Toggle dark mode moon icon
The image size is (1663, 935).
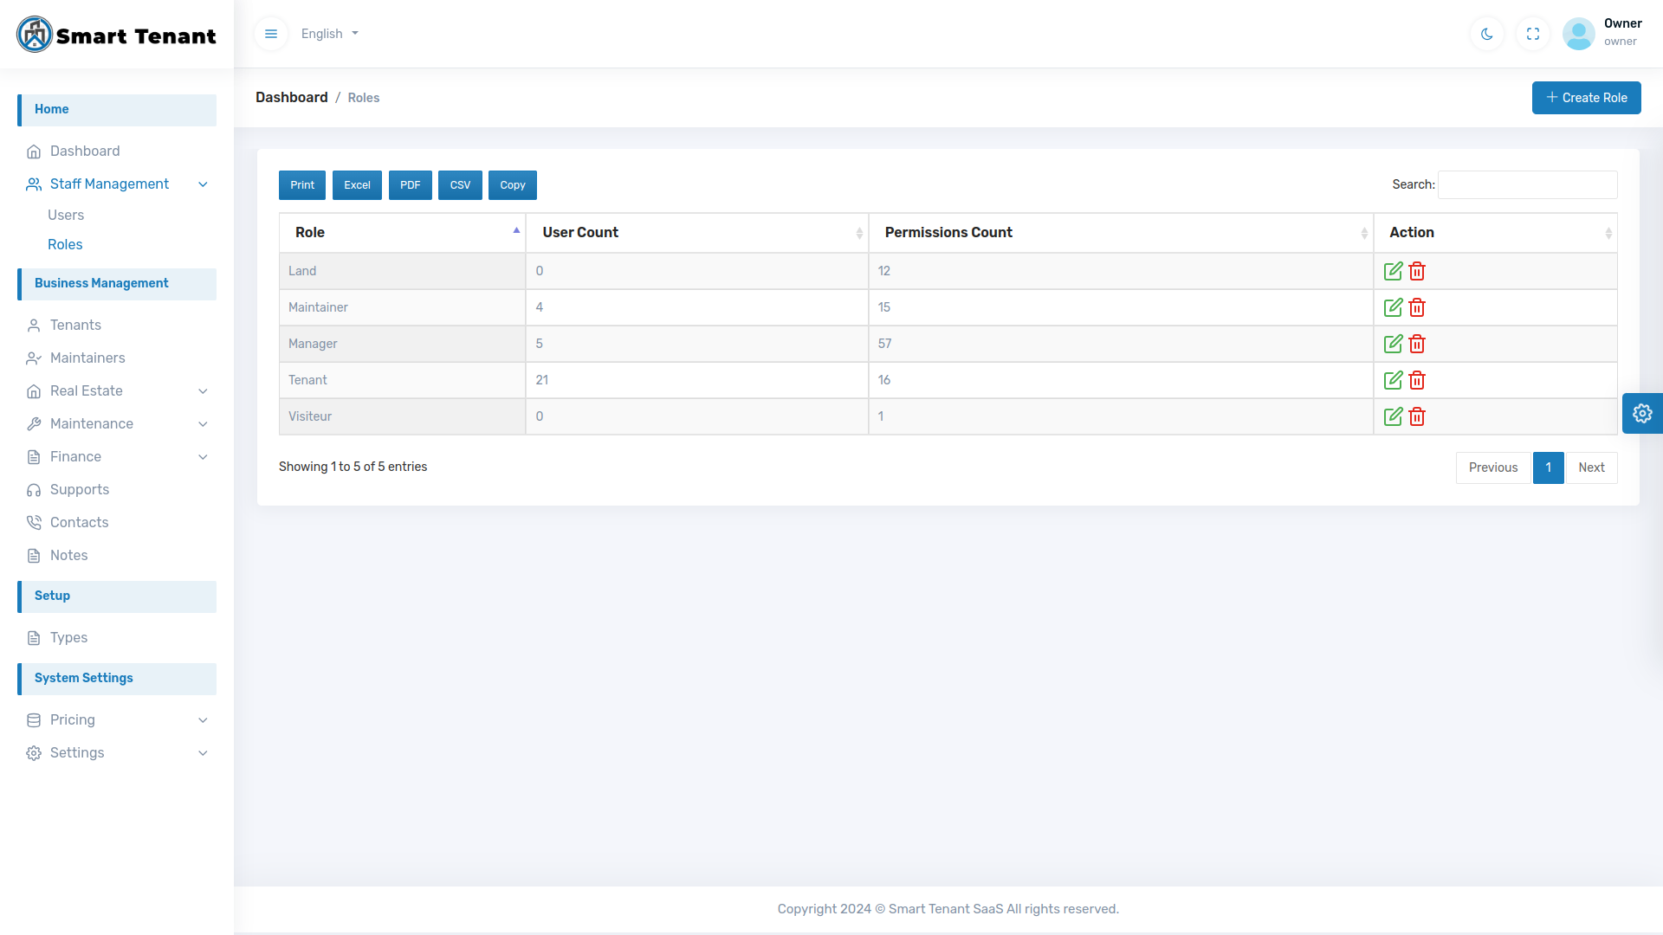[1486, 34]
